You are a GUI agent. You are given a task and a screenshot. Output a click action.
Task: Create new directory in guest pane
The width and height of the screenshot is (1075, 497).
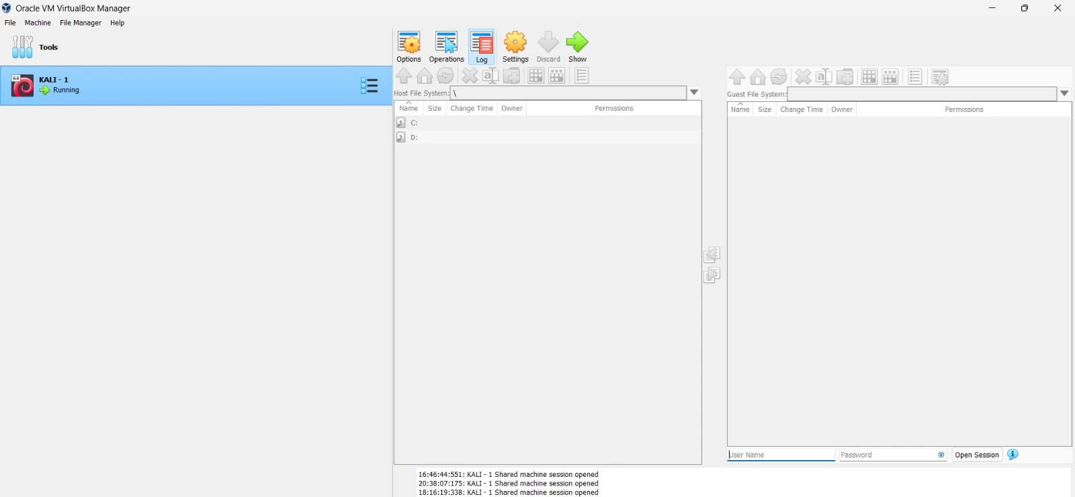(x=845, y=77)
